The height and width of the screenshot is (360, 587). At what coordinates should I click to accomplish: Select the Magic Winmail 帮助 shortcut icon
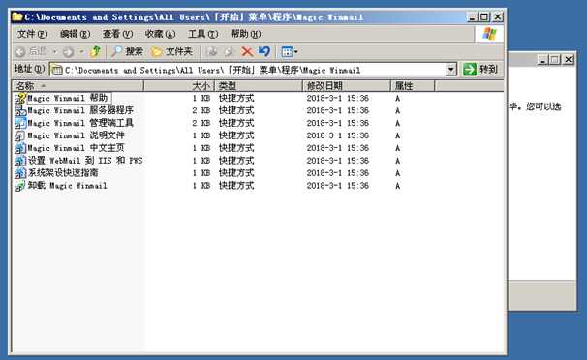point(20,99)
